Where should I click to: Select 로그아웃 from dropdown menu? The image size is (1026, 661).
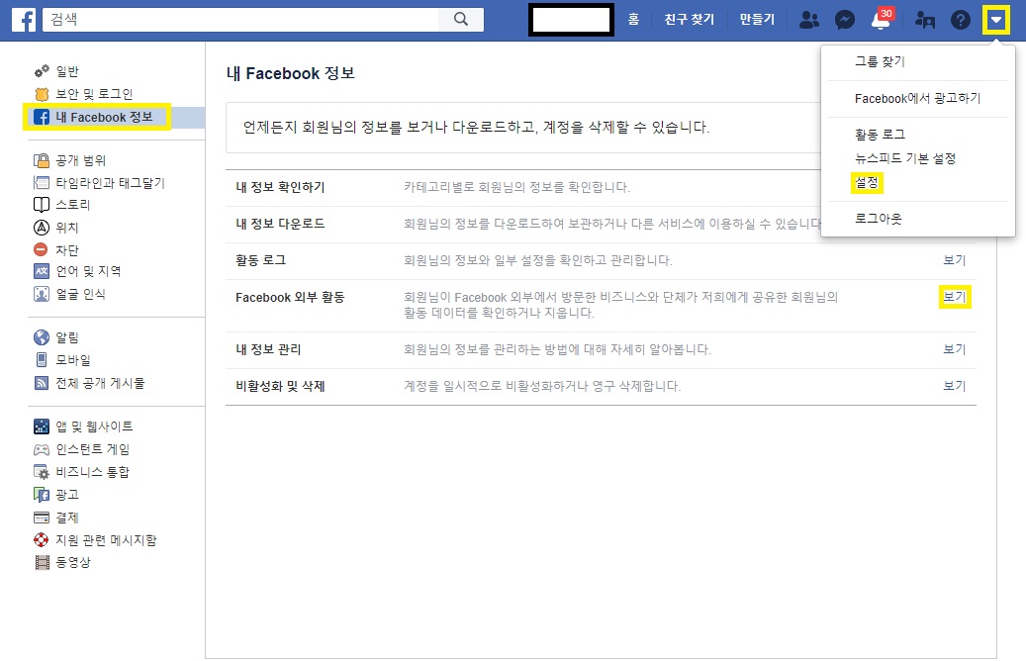pyautogui.click(x=879, y=219)
